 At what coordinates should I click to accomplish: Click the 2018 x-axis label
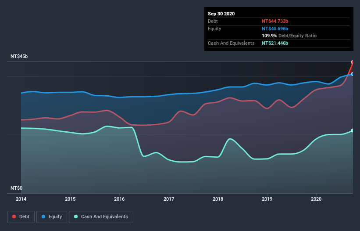point(218,199)
